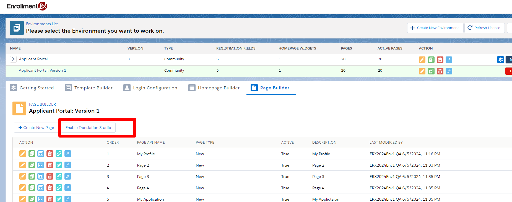Clone Applicant Portal: Version 1 with green icon
Image resolution: width=512 pixels, height=202 pixels.
click(431, 71)
